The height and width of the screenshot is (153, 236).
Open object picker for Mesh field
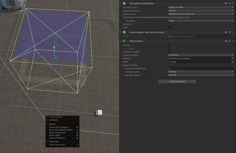(232, 62)
